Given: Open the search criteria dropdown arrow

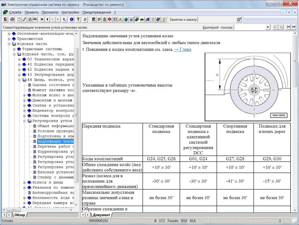Looking at the screenshot, I should click(268, 27).
